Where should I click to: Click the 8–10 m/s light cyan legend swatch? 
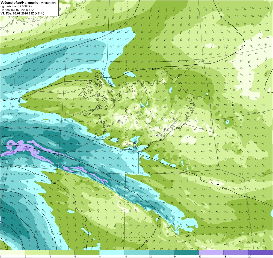point(112,253)
